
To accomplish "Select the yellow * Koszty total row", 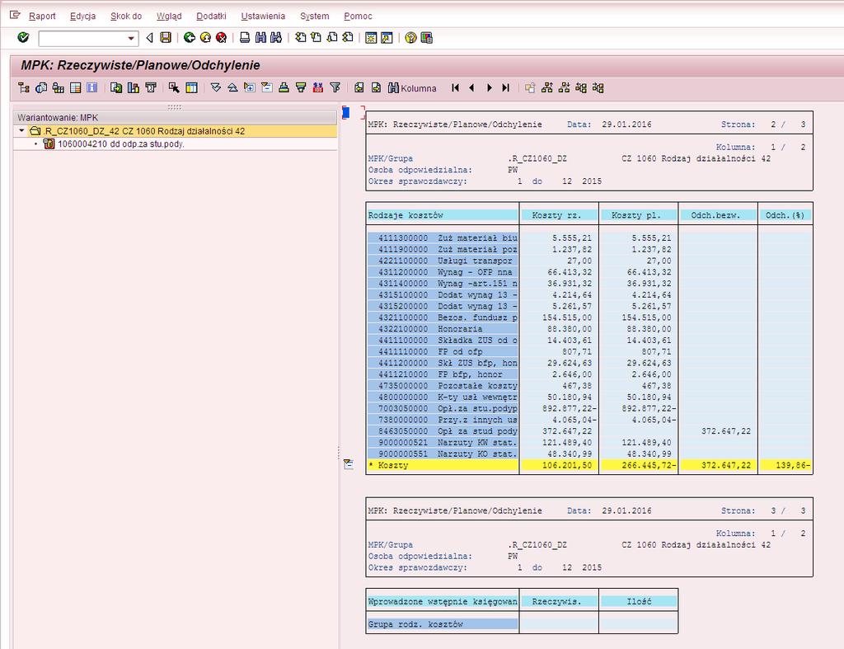I will (589, 465).
